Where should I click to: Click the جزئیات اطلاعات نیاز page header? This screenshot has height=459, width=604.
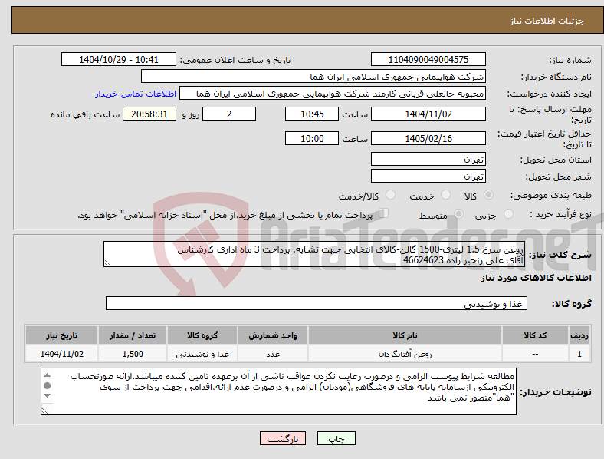(547, 21)
